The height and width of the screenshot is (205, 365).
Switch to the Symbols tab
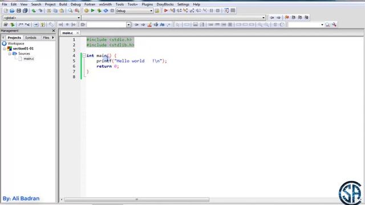click(31, 38)
